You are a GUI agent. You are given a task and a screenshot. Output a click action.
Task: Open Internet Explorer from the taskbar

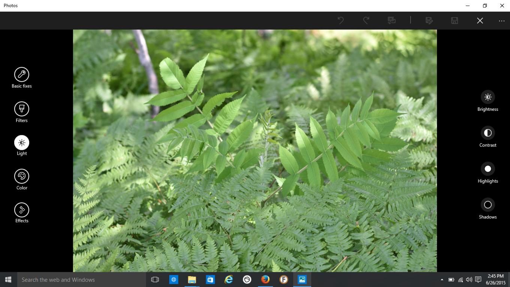[229, 280]
